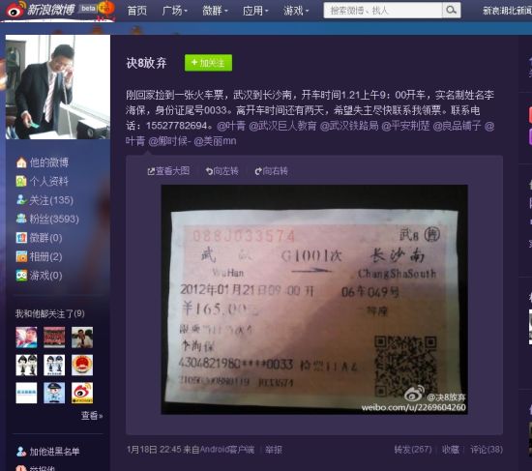Open 个人资料 profile icon
Screen dimensions: 532x471
coord(21,181)
